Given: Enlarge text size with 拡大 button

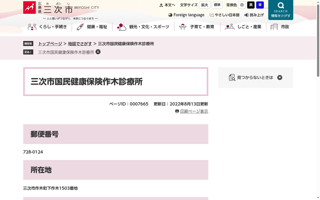Looking at the screenshot, I should coord(205,5).
